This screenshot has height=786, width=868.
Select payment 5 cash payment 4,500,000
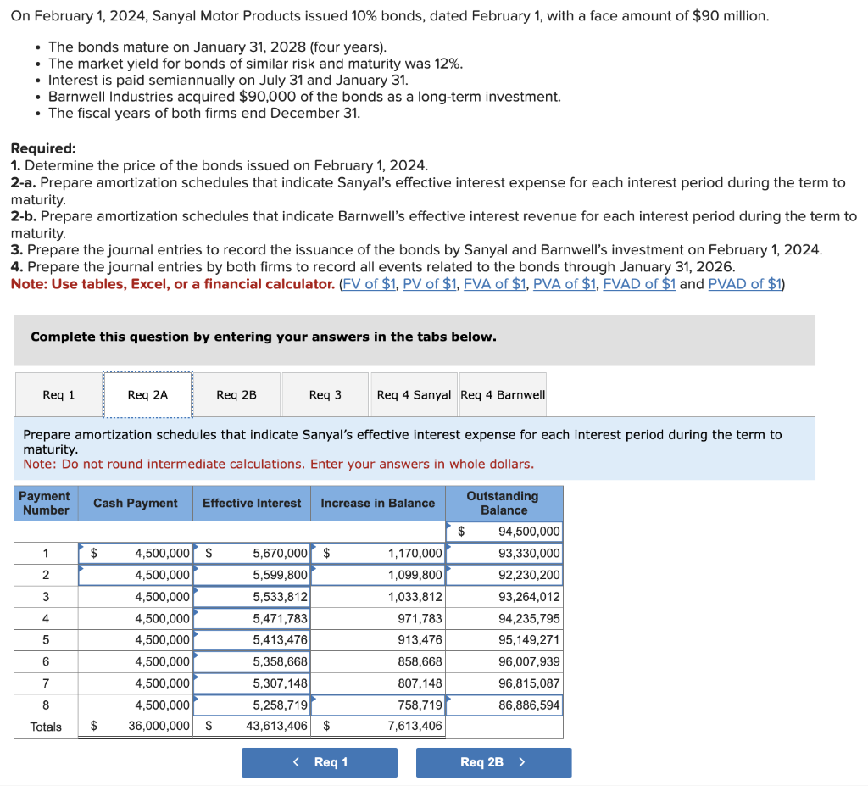pyautogui.click(x=136, y=640)
